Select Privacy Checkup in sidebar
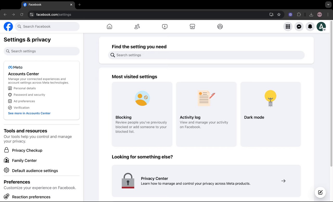This screenshot has height=202, width=333. pyautogui.click(x=27, y=150)
